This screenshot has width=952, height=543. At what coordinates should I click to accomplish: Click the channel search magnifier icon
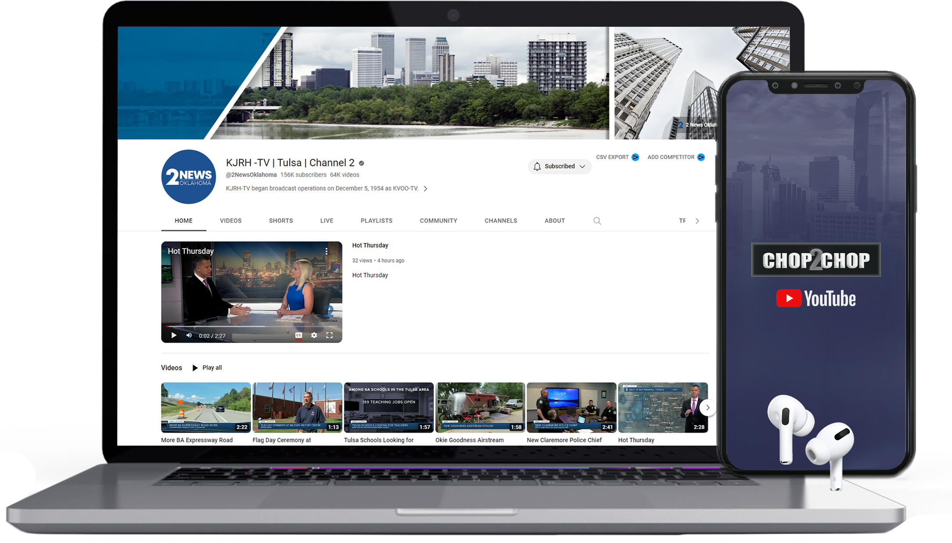(597, 221)
